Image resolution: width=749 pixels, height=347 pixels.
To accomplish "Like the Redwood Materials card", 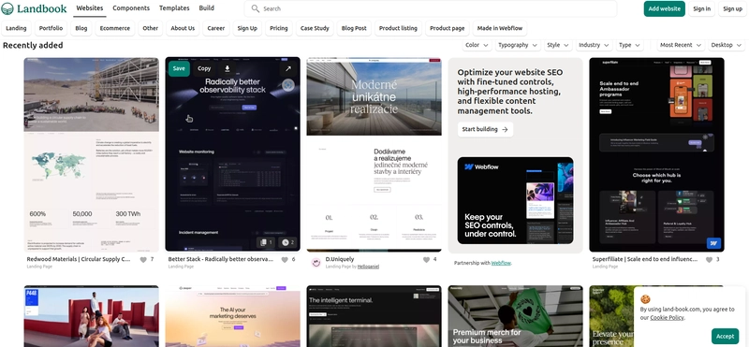I will [x=143, y=260].
